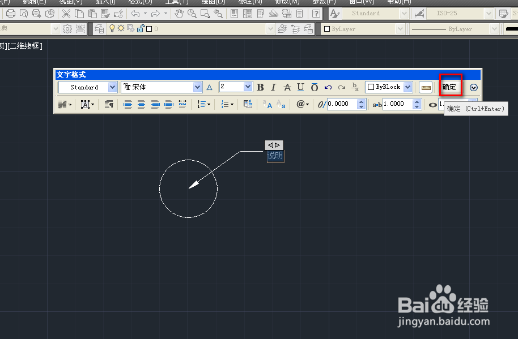518x339 pixels.
Task: Open the Standard style dropdown in Text Formatting
Action: click(112, 87)
